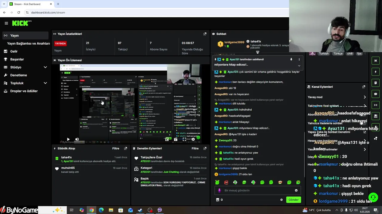The image size is (382, 214).
Task: Click the purple microphone icon in chat input
Action: pos(219,191)
